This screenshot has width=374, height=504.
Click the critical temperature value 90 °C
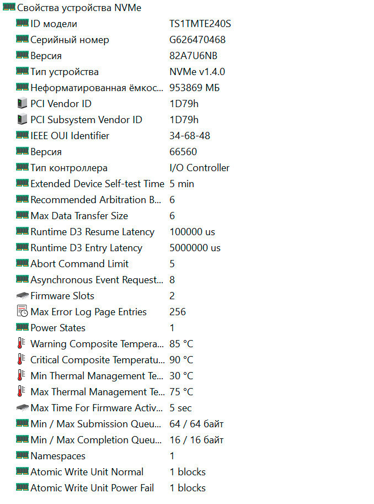(181, 360)
